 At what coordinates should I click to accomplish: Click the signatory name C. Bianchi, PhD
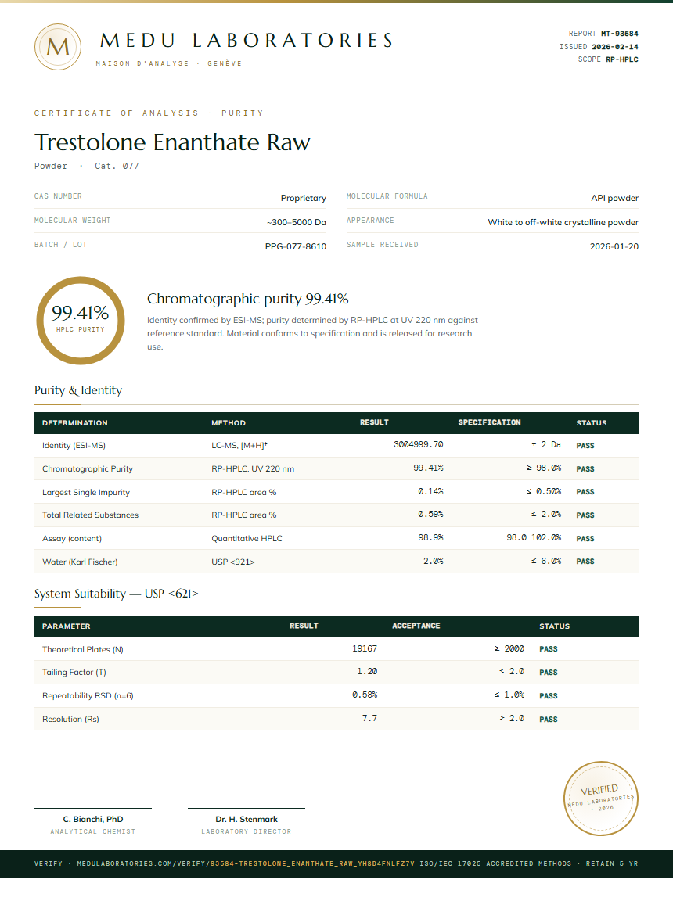pos(93,820)
